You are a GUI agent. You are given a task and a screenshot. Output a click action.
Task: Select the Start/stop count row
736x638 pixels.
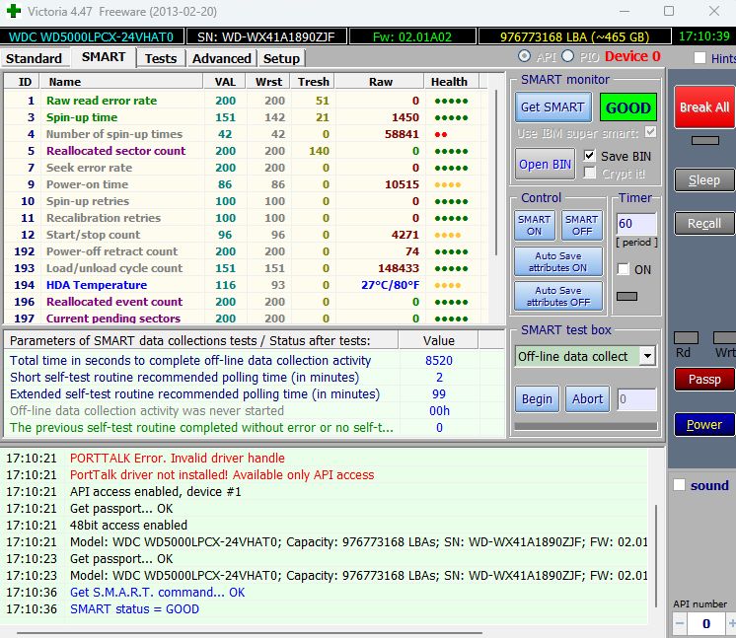[x=246, y=235]
